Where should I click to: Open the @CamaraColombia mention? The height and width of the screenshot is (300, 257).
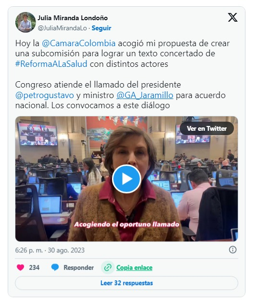coord(79,43)
